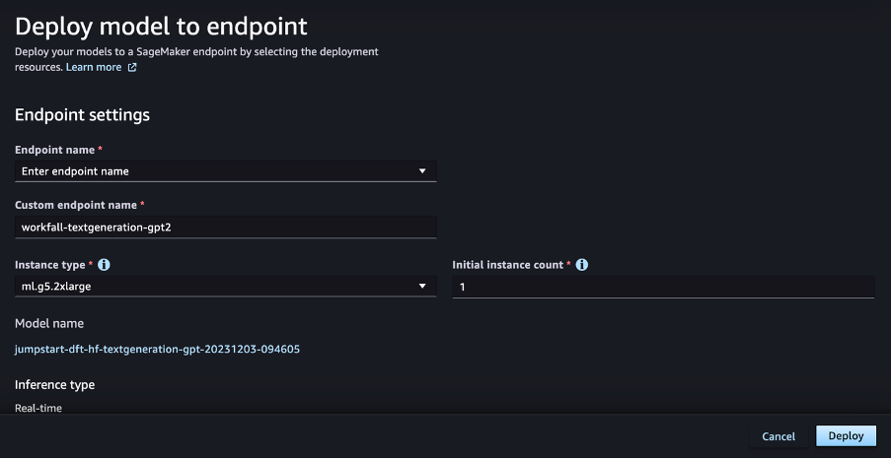Expand the Instance type dropdown arrow
This screenshot has width=892, height=459.
point(422,286)
